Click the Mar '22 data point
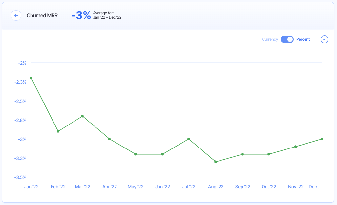Viewport: 337px width, 205px height. tap(82, 116)
